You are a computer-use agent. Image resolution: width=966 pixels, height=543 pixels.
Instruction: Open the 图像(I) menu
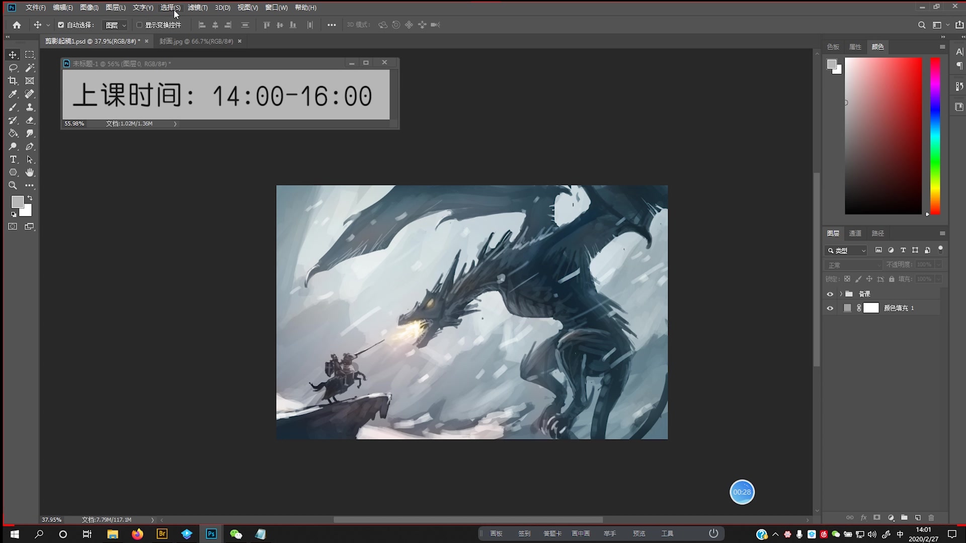pyautogui.click(x=89, y=8)
